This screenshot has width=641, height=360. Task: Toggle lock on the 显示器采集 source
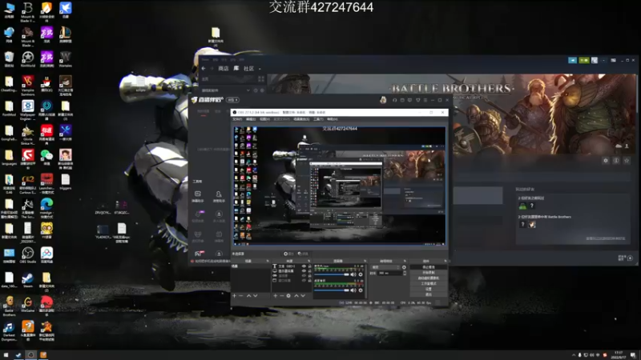309,270
